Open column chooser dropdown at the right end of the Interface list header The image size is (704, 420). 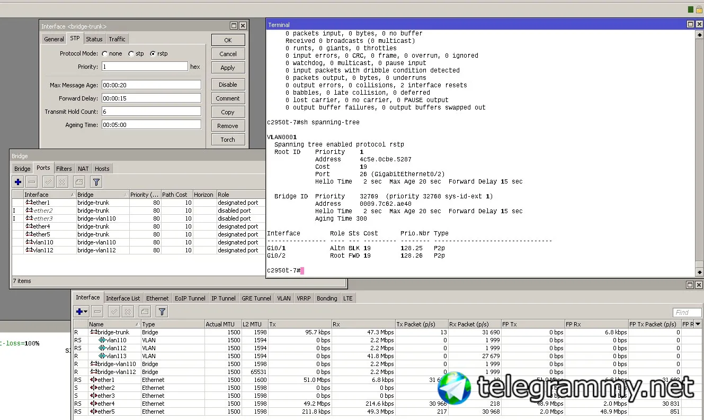(698, 324)
